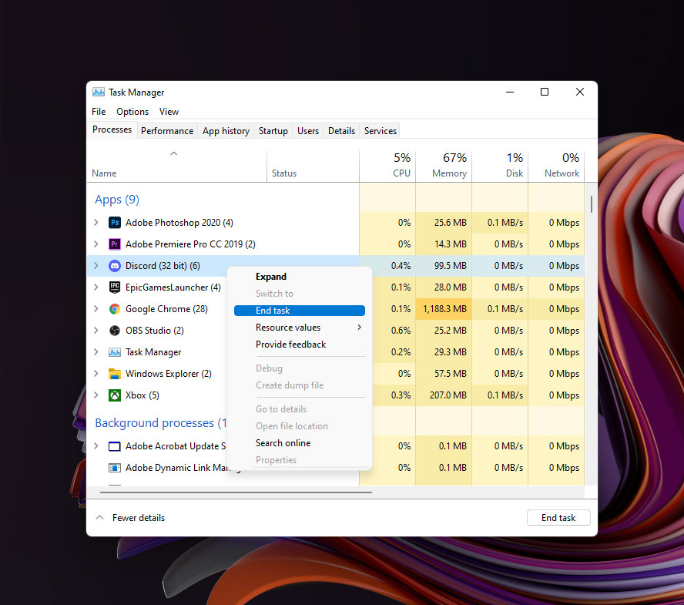This screenshot has height=605, width=684.
Task: Switch to the Details tab
Action: 341,131
